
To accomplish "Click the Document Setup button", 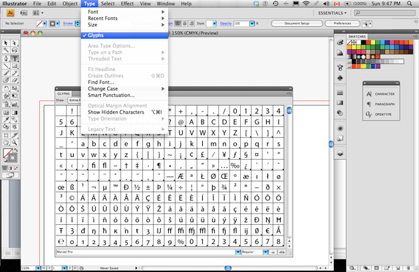I will pos(297,23).
